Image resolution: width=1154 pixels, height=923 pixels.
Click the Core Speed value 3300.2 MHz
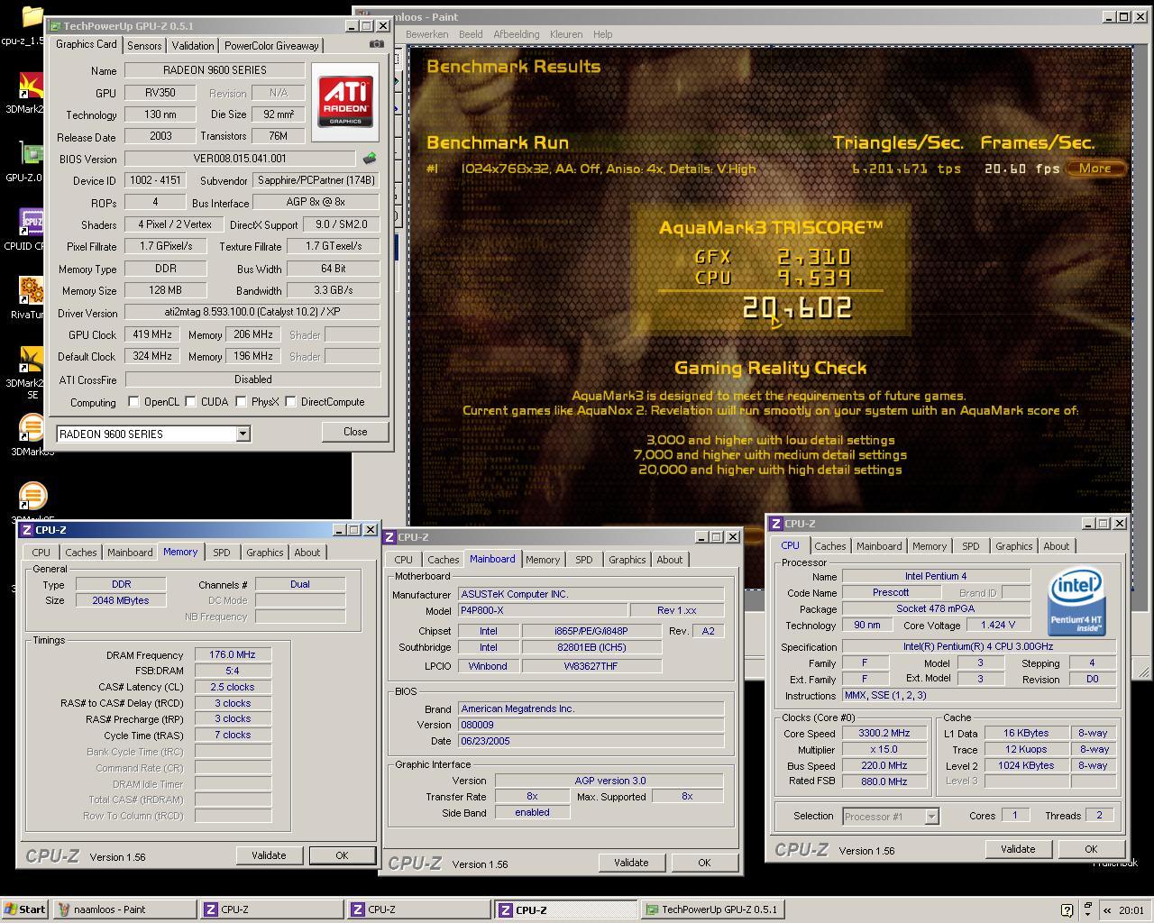coord(884,734)
